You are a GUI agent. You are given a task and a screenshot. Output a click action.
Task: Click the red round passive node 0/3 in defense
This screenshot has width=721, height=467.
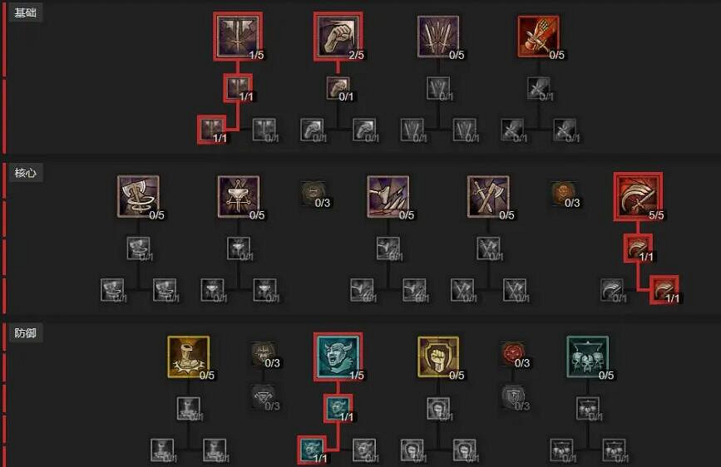pyautogui.click(x=514, y=353)
